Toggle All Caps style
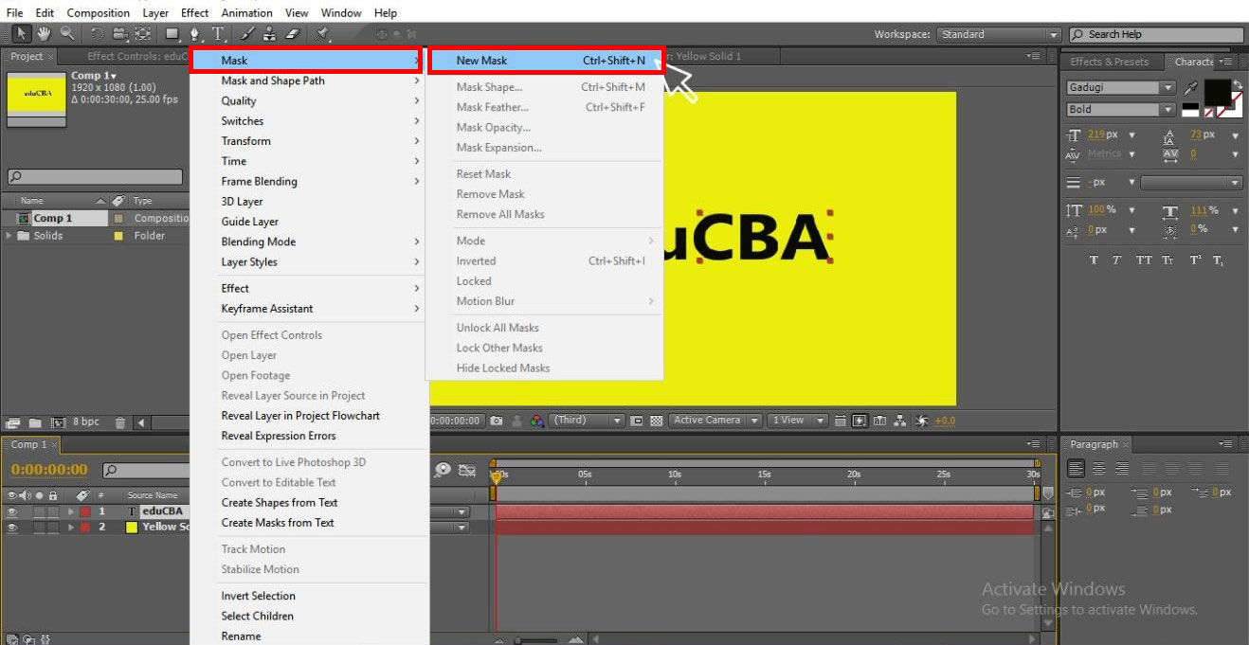The width and height of the screenshot is (1249, 645). (1145, 260)
